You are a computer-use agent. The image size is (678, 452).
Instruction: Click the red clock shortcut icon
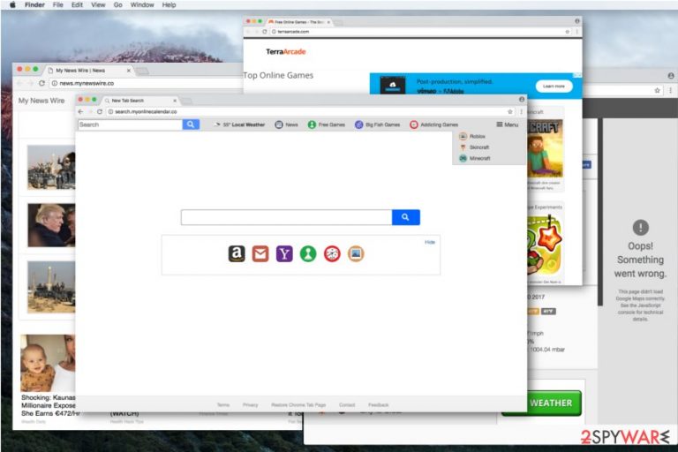click(x=332, y=254)
